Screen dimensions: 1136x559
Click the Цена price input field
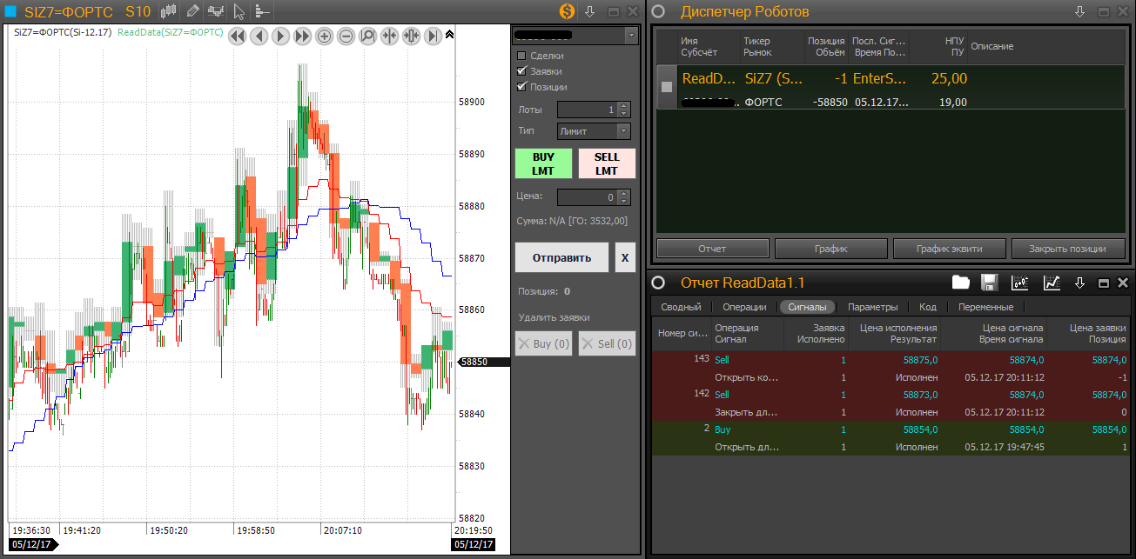click(x=588, y=197)
